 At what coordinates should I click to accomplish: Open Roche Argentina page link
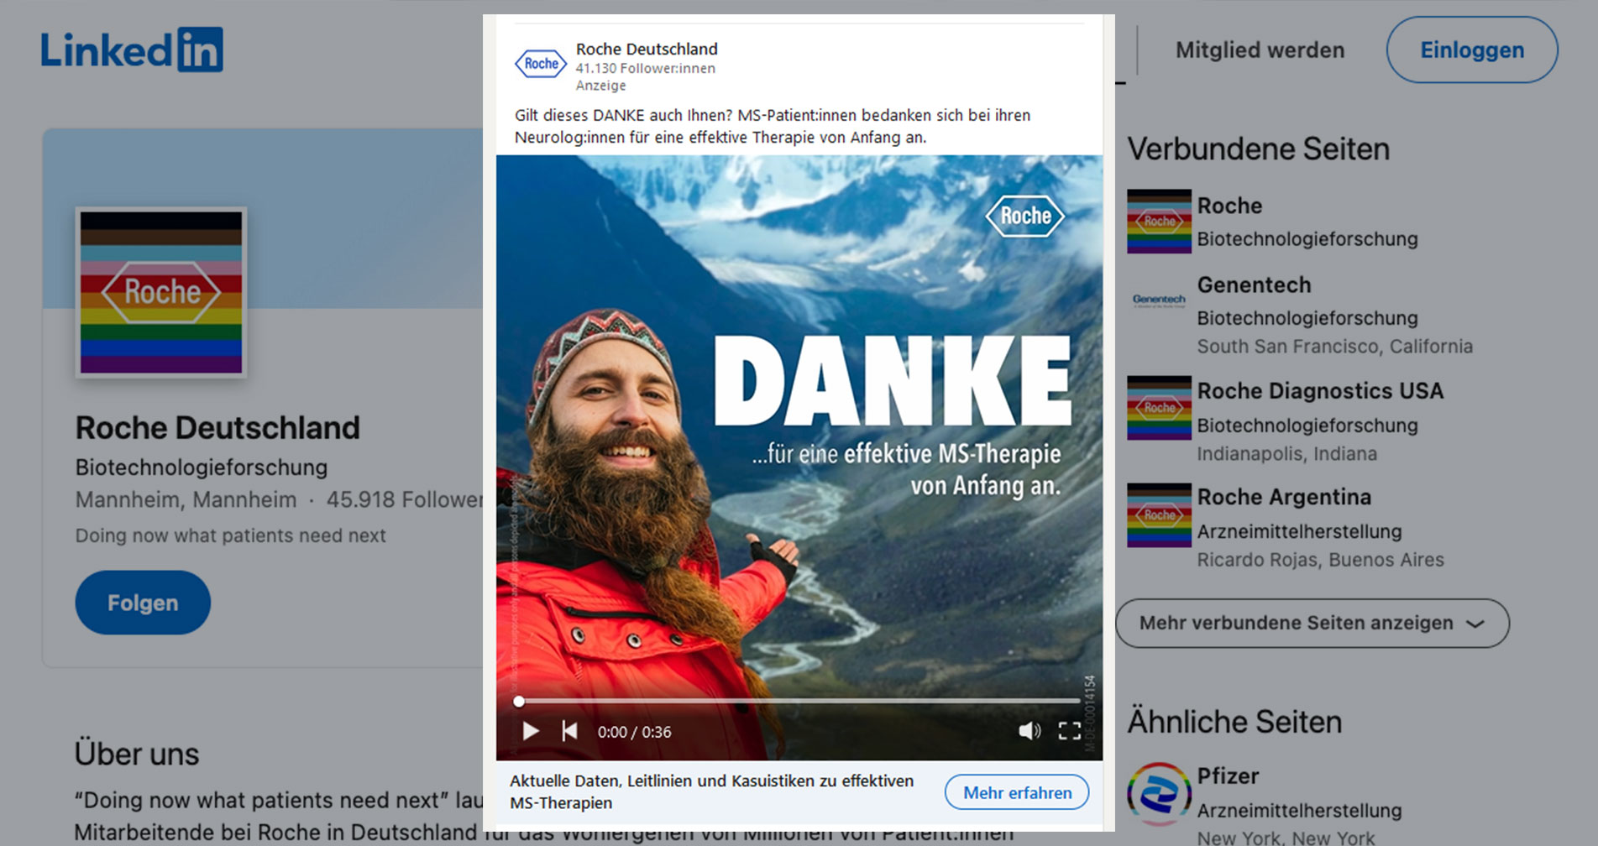1284,497
